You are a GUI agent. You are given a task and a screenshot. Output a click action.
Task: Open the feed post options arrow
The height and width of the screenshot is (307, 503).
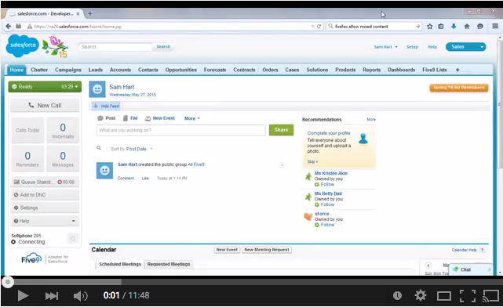[x=282, y=165]
